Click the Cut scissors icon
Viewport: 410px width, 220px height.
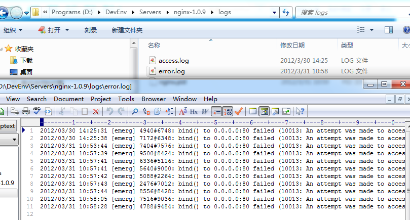(x=62, y=111)
